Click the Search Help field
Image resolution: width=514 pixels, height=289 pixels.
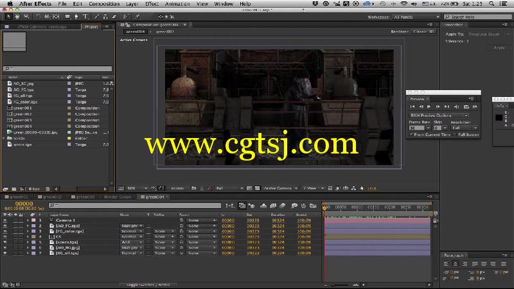[477, 17]
